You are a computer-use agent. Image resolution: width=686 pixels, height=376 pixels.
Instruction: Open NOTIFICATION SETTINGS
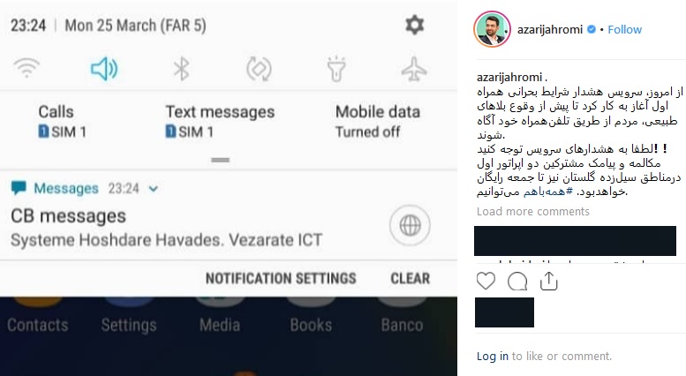coord(281,279)
